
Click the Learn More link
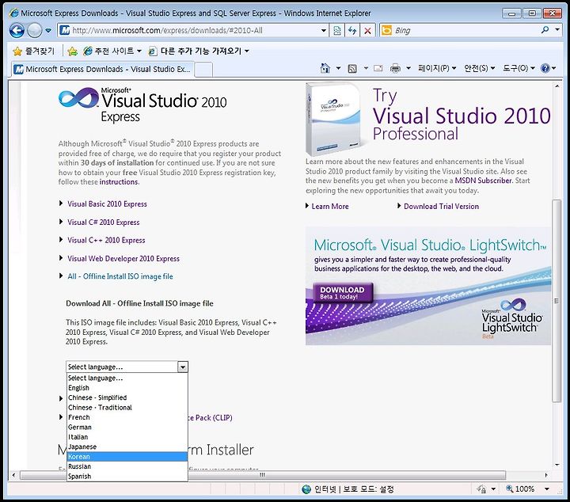pos(329,207)
